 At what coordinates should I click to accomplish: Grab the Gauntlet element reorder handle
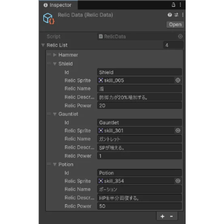tap(49, 114)
